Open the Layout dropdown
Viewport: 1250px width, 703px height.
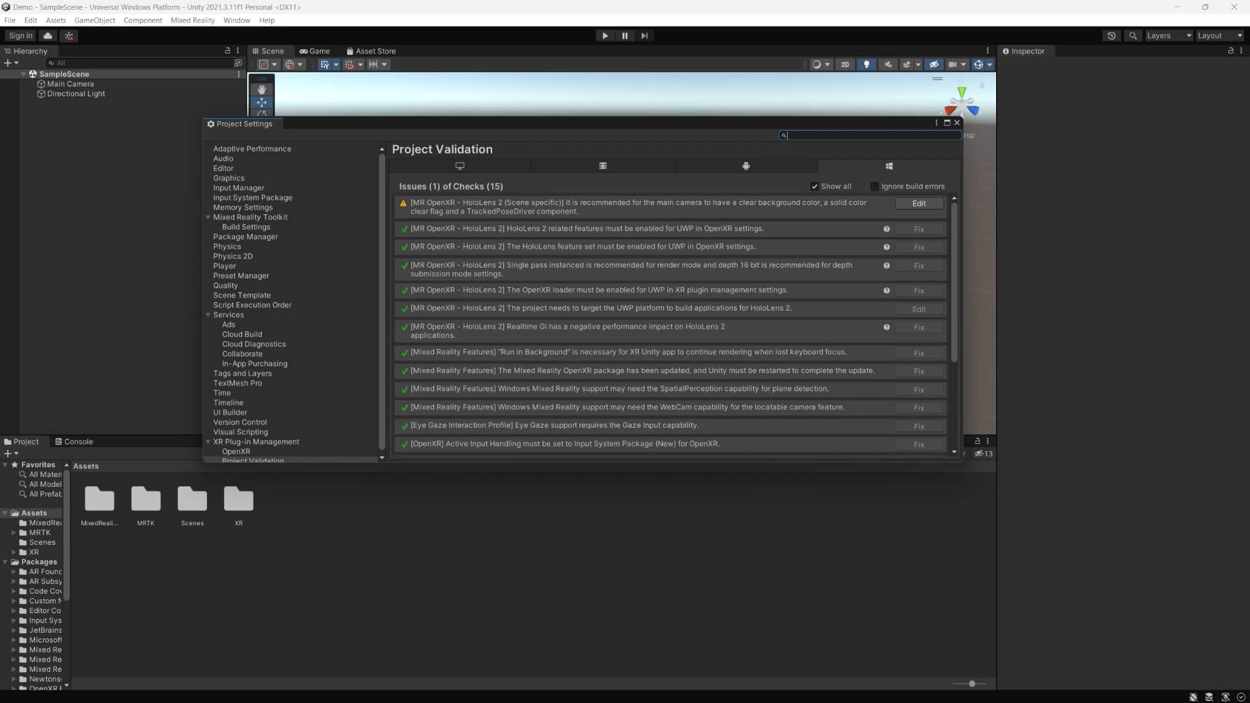tap(1218, 36)
